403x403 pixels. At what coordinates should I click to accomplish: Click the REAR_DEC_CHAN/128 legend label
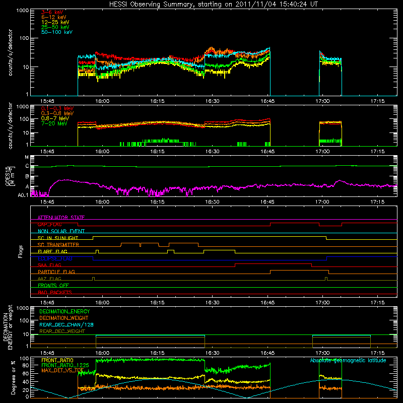point(66,324)
